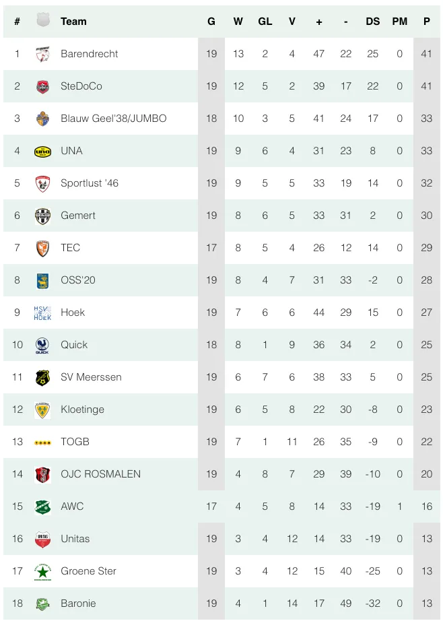The width and height of the screenshot is (443, 621).
Task: Sort by the DS goal difference header
Action: click(372, 22)
